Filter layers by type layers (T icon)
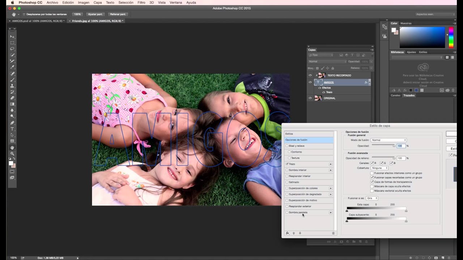Screen dimensions: 463x260 coord(352,55)
